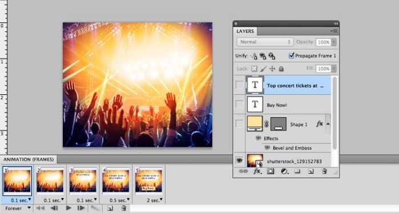Toggle Bevel and Emboss visibility eye
Screen dimensions: 399x213
coord(267,147)
